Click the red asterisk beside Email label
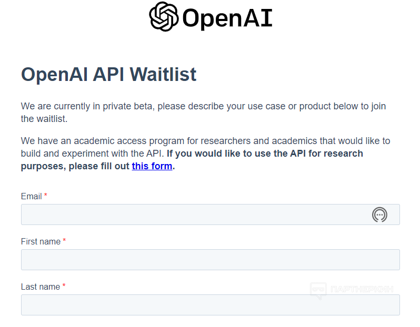The height and width of the screenshot is (327, 420). coord(46,196)
